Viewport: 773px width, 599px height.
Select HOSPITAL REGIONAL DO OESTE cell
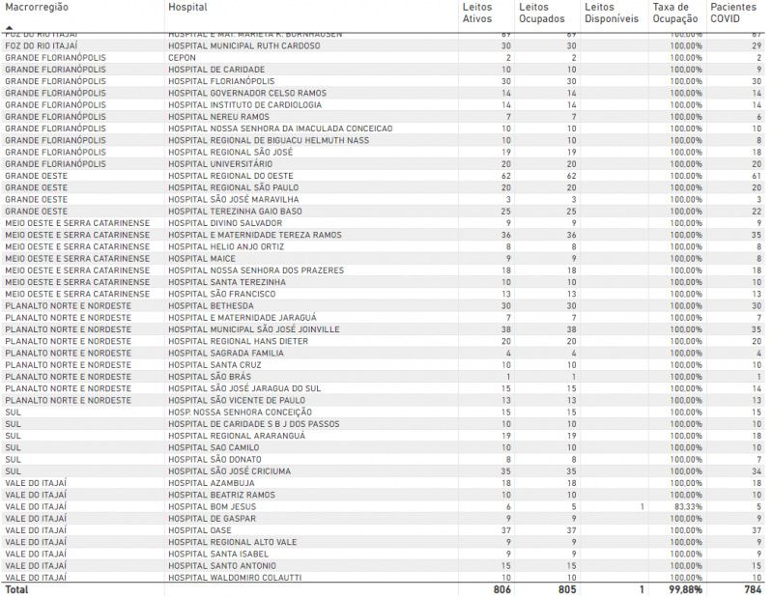pos(231,176)
